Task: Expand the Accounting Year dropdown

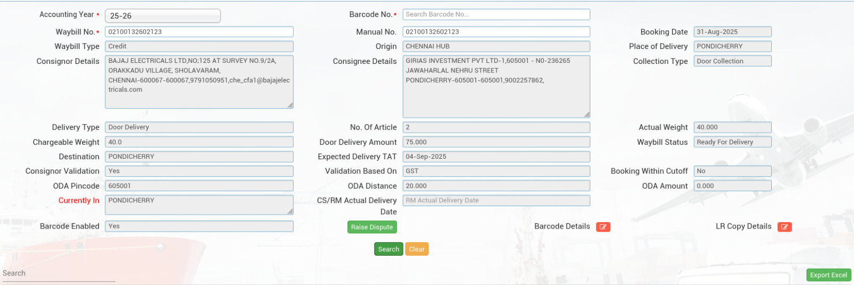Action: click(x=162, y=16)
